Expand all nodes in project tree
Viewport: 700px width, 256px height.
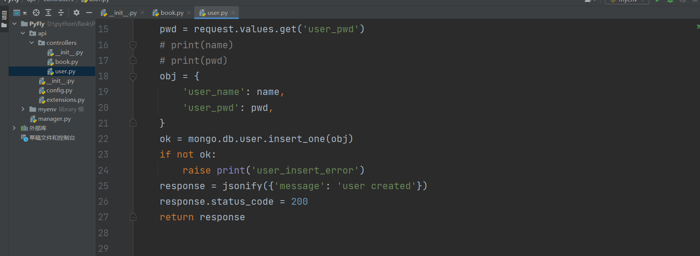[48, 13]
